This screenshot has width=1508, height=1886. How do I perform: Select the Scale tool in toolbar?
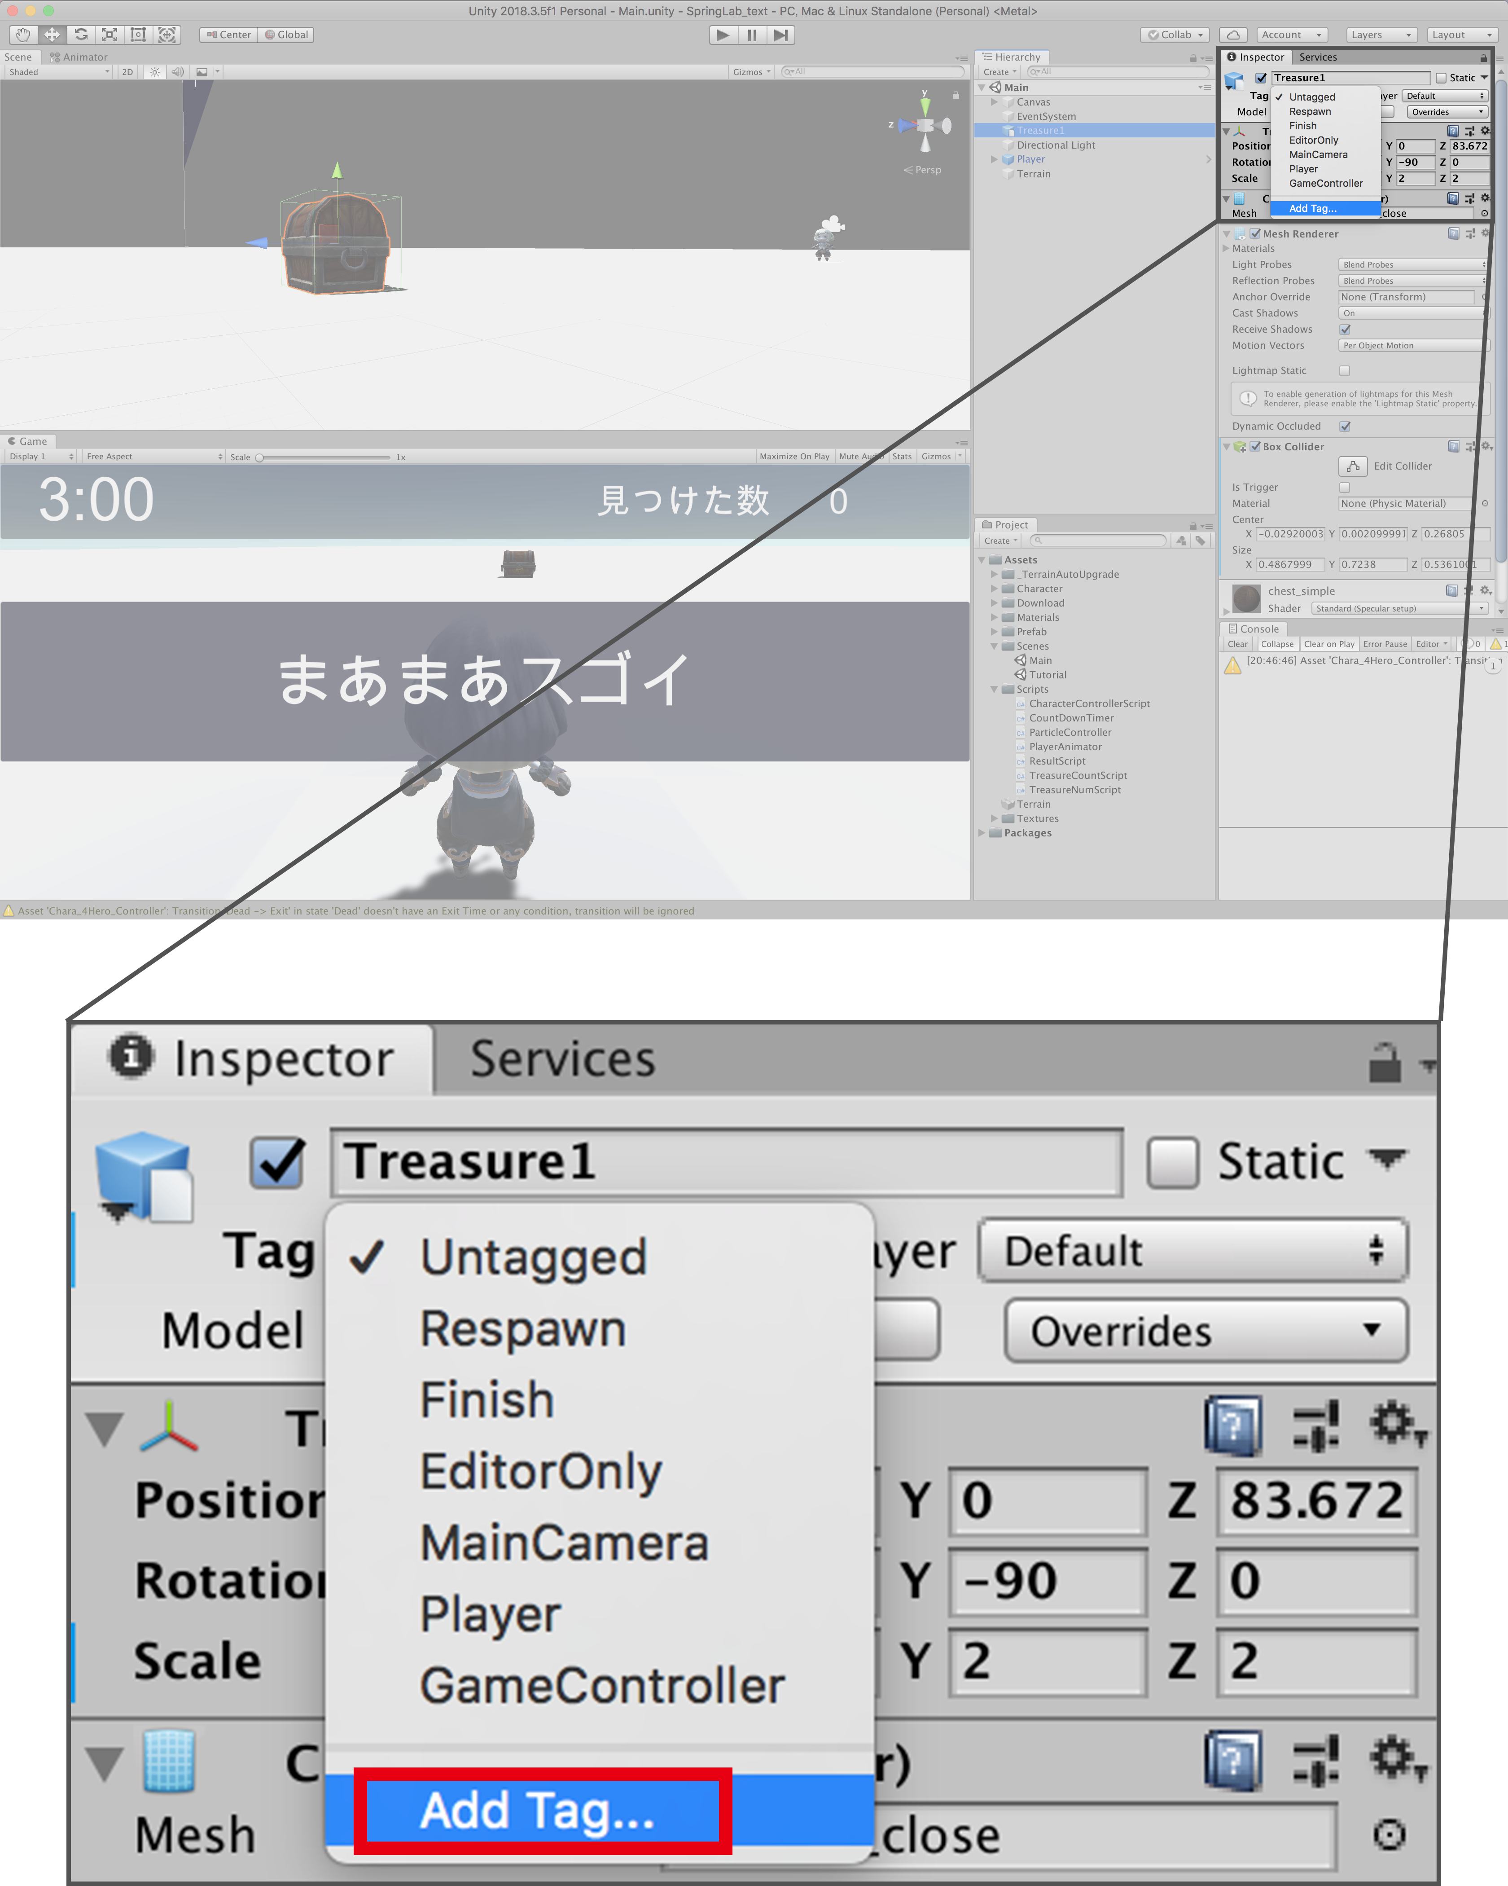tap(110, 35)
